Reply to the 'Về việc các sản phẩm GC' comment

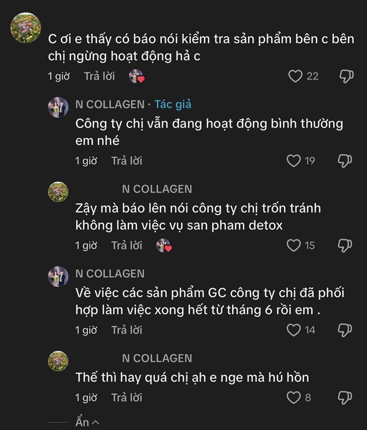[127, 330]
